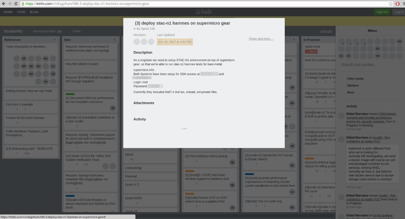The width and height of the screenshot is (405, 219).
Task: Open member avatar DD in the Menu panel
Action: coord(377,49)
